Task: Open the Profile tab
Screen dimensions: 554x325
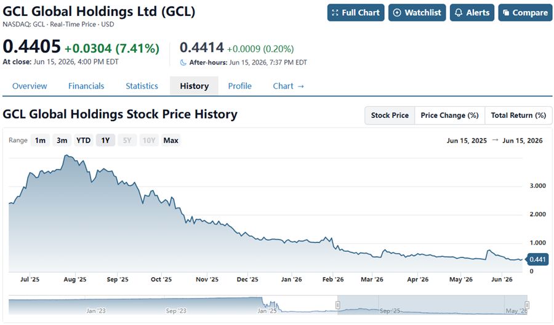Action: tap(239, 86)
